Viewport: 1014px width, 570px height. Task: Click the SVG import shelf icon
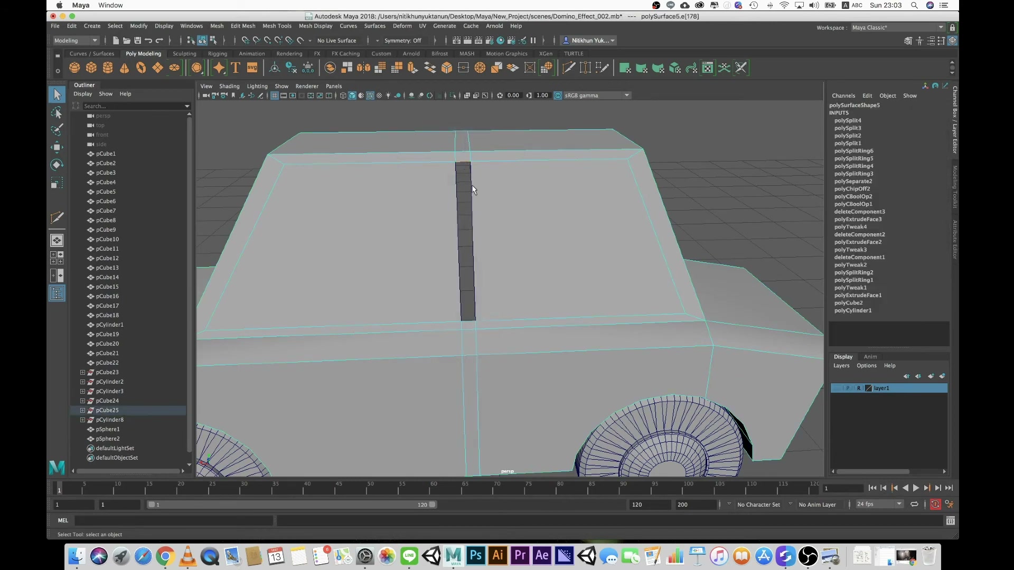252,68
